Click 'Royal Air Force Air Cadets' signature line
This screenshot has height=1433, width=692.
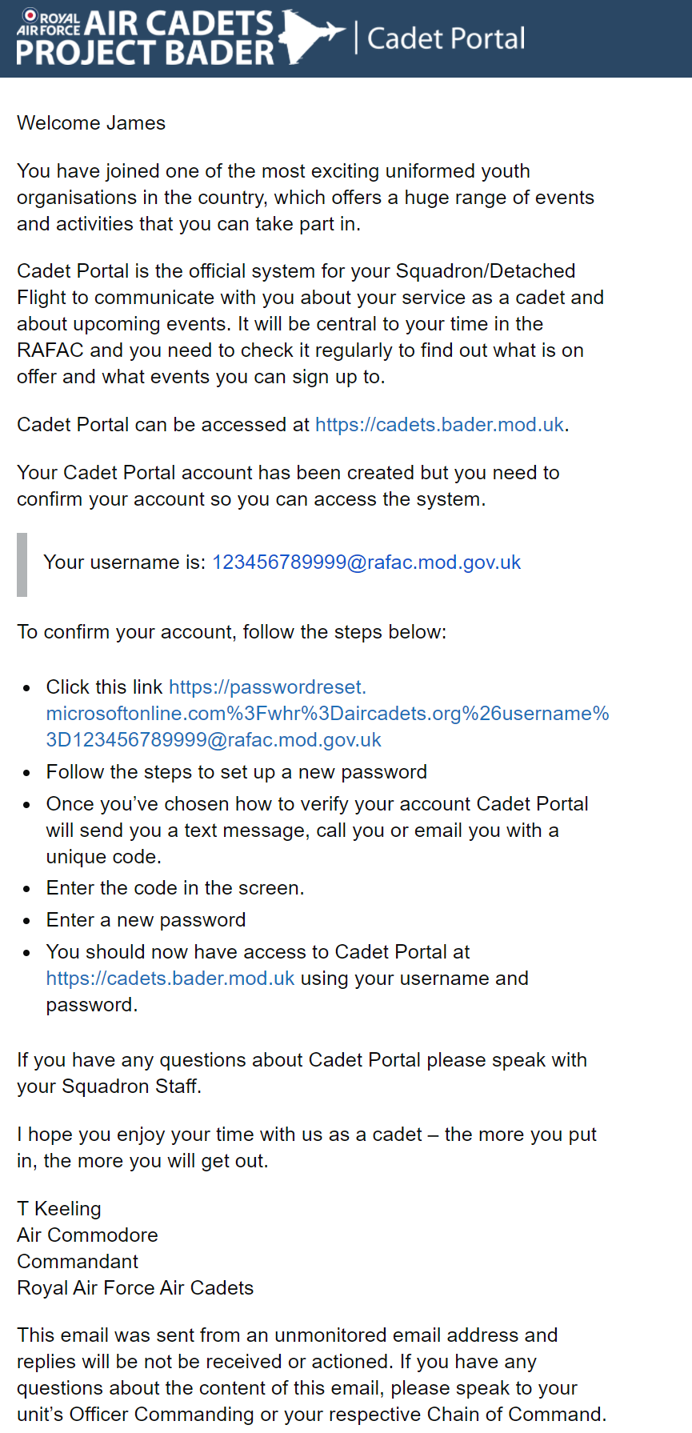click(135, 1288)
